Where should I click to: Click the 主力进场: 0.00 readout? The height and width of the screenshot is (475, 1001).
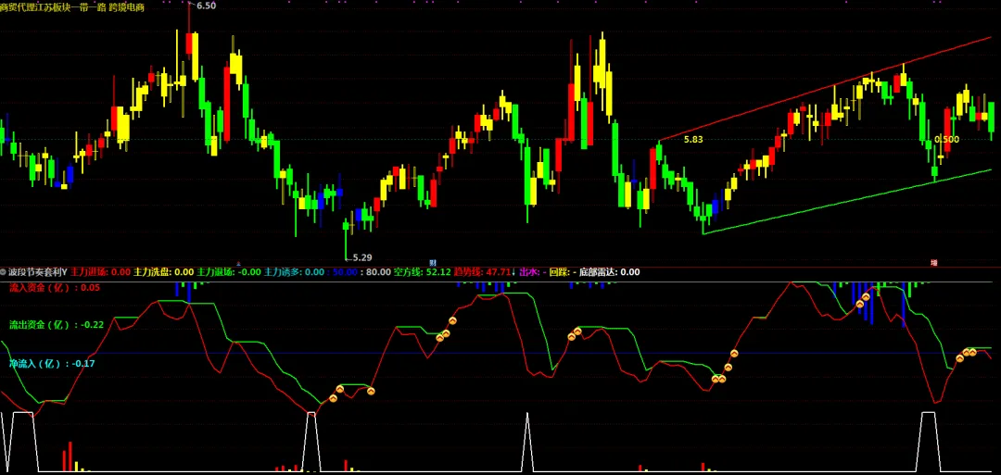pos(99,272)
